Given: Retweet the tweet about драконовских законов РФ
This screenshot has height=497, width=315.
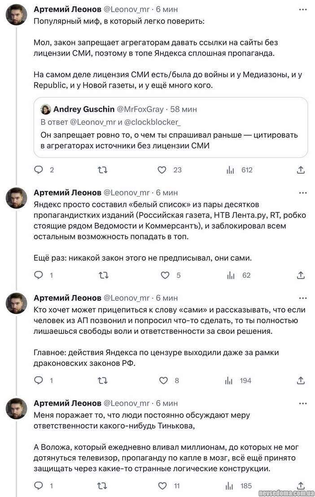Looking at the screenshot, I should point(103,380).
